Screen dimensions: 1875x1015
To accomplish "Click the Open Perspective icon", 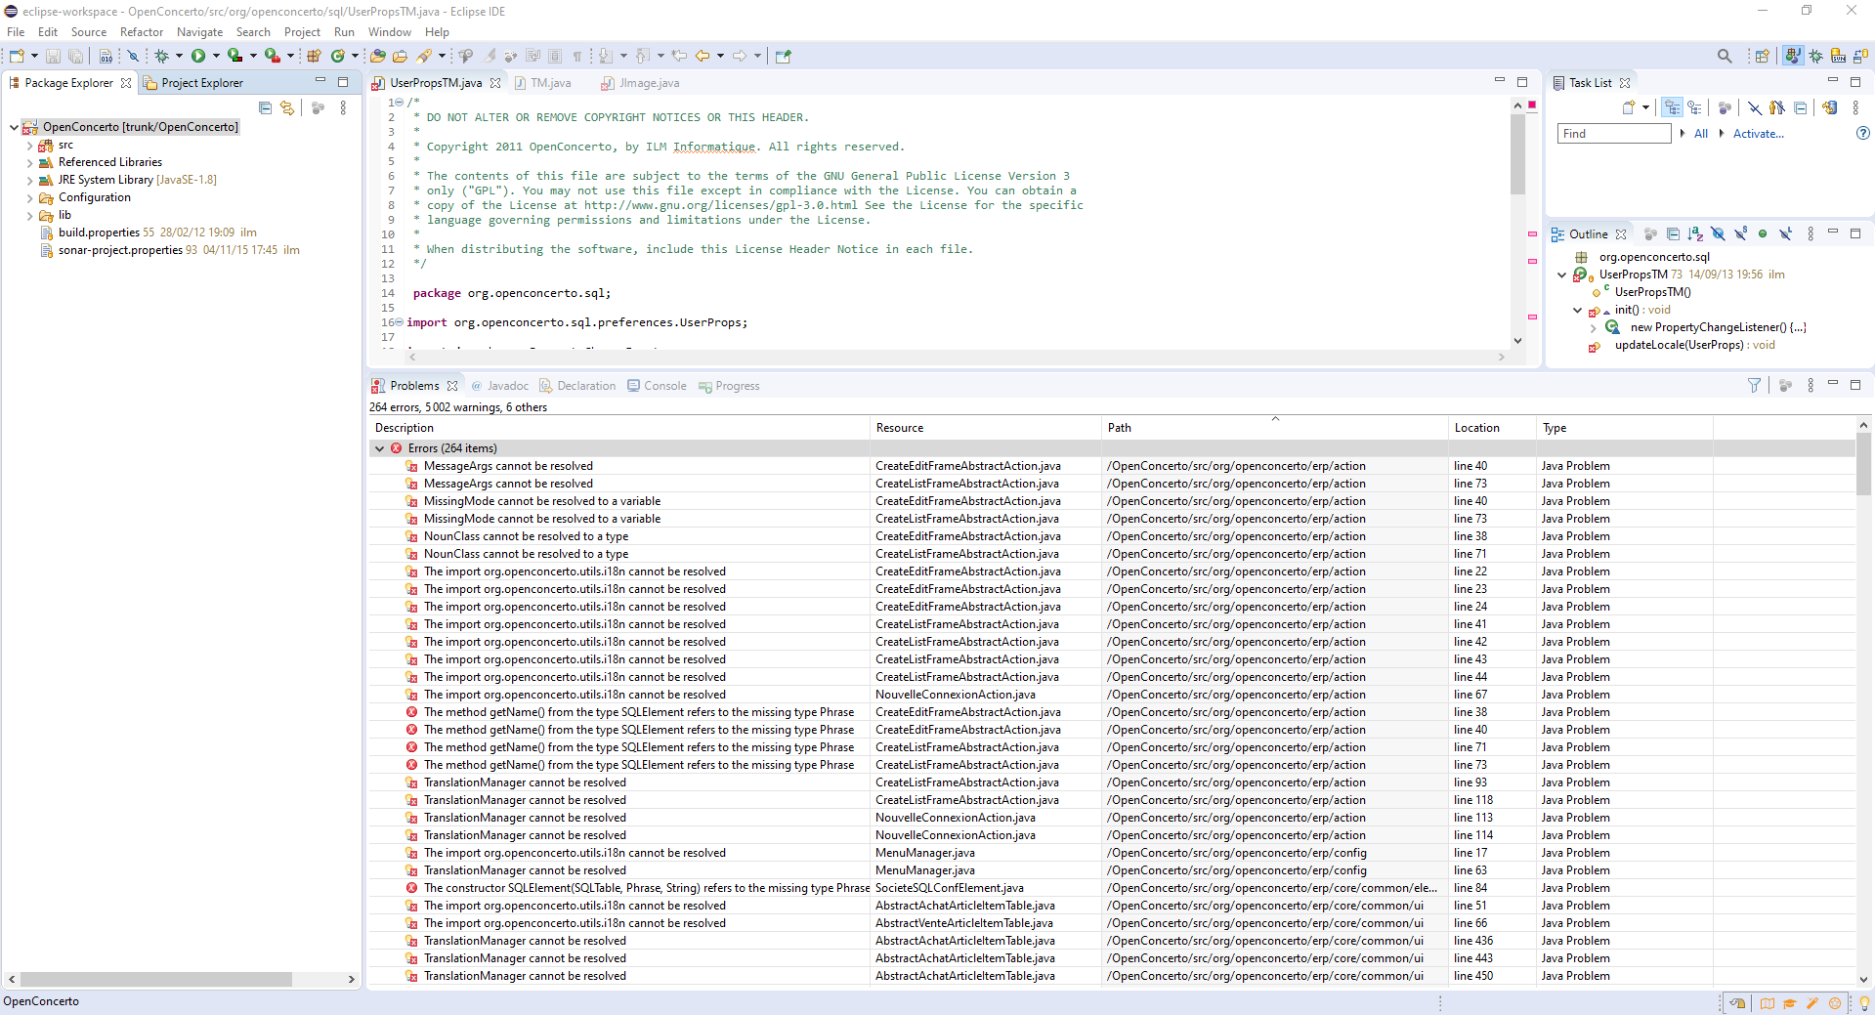I will (1762, 56).
